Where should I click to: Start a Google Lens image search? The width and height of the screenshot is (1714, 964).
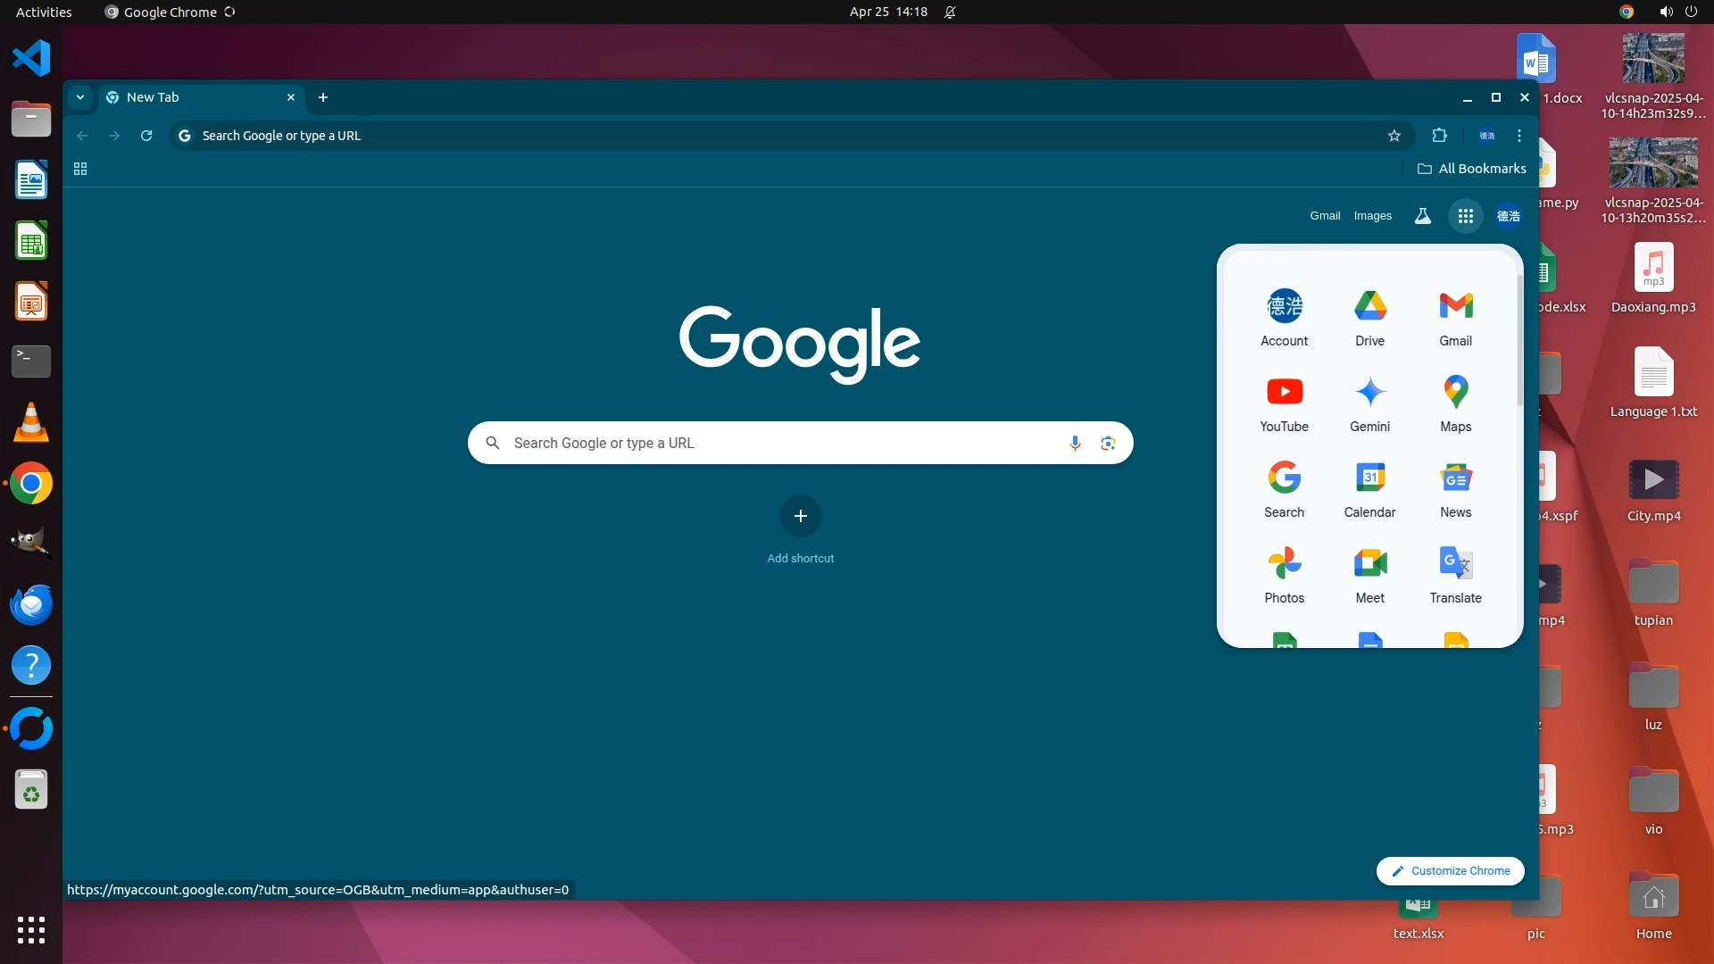coord(1108,443)
